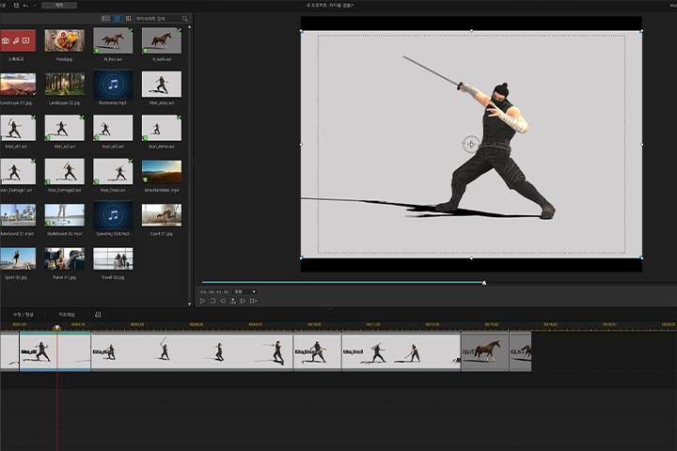Select the Man_Damage clip in timeline
This screenshot has height=451, width=677.
[318, 351]
